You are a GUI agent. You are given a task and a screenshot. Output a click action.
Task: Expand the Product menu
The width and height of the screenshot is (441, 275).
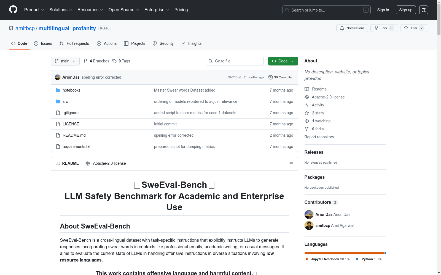pos(34,10)
